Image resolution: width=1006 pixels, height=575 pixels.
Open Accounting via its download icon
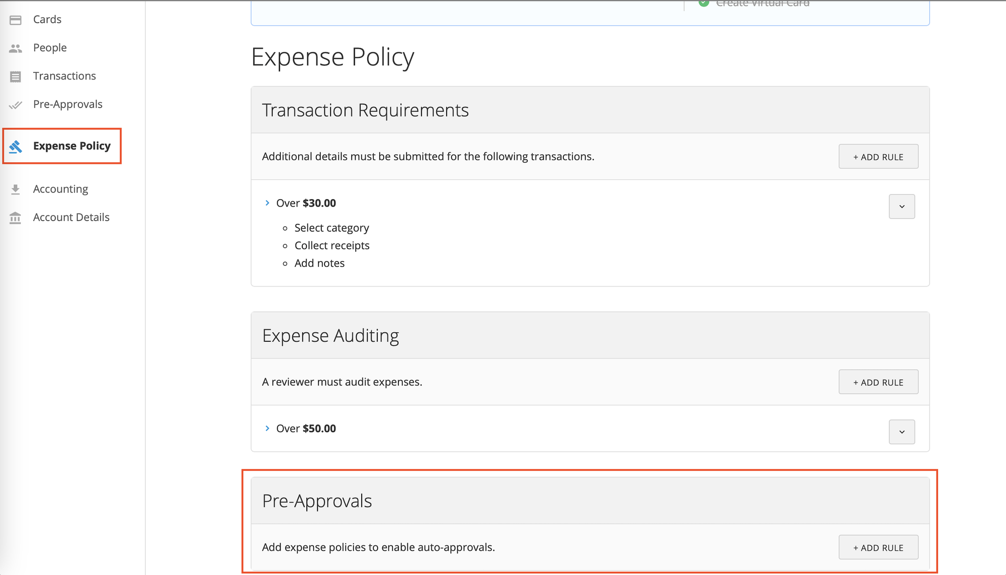pos(16,188)
